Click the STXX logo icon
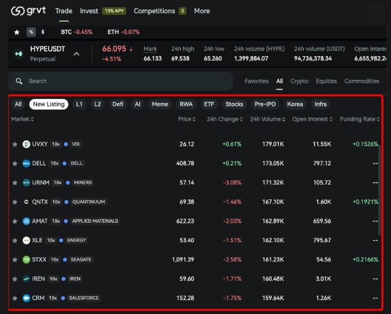Image resolution: width=391 pixels, height=314 pixels. click(26, 260)
